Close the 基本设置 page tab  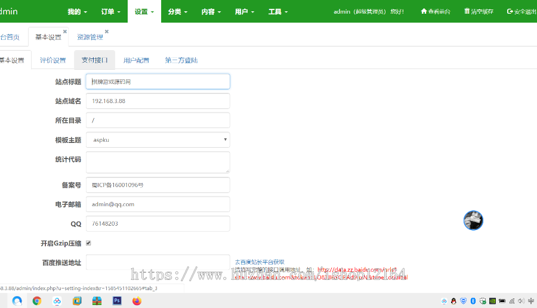[x=64, y=32]
